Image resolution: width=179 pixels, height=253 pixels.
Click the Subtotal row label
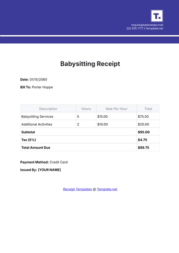pyautogui.click(x=28, y=132)
